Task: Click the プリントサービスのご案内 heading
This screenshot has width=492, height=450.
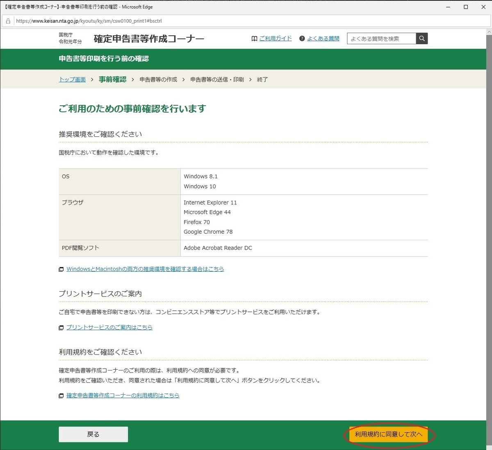Action: pos(100,294)
